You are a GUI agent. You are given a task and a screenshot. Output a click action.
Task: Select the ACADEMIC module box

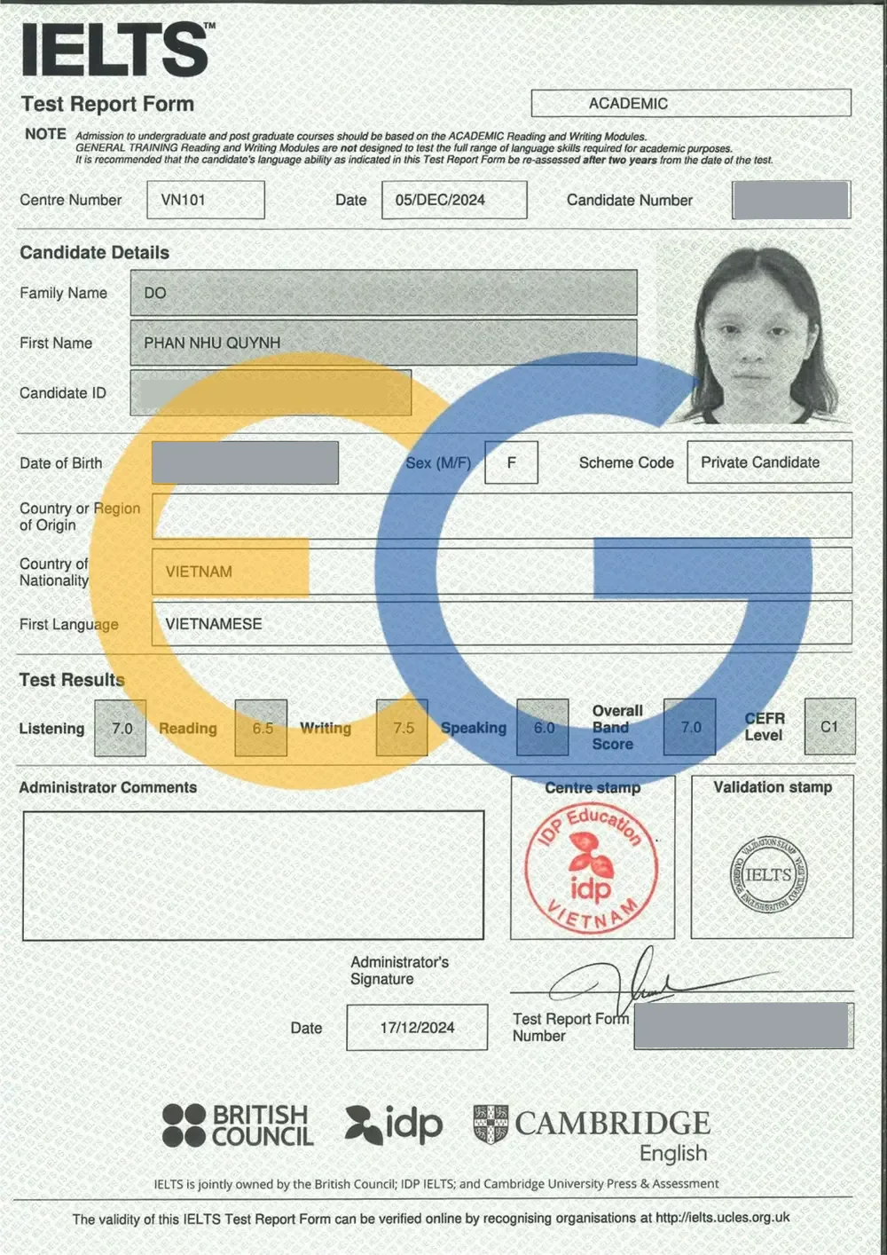tap(691, 103)
